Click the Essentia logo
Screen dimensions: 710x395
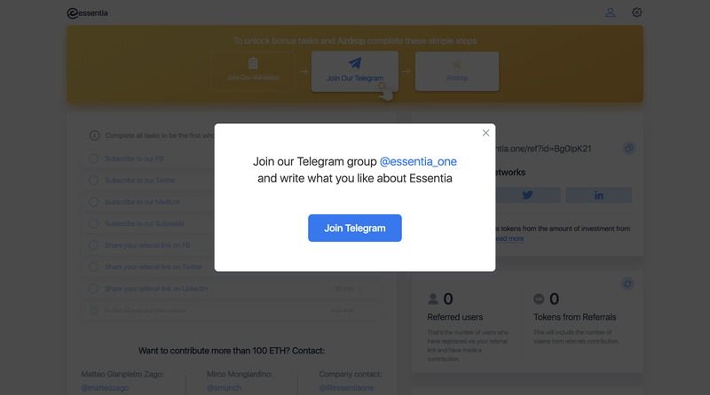(x=87, y=13)
